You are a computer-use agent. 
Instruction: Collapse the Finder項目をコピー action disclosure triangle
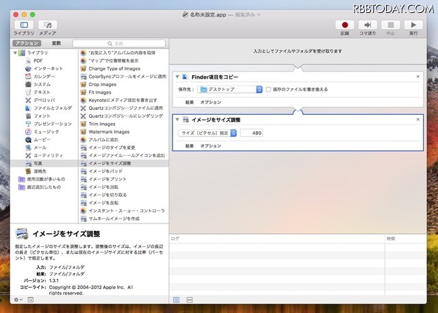tap(177, 77)
